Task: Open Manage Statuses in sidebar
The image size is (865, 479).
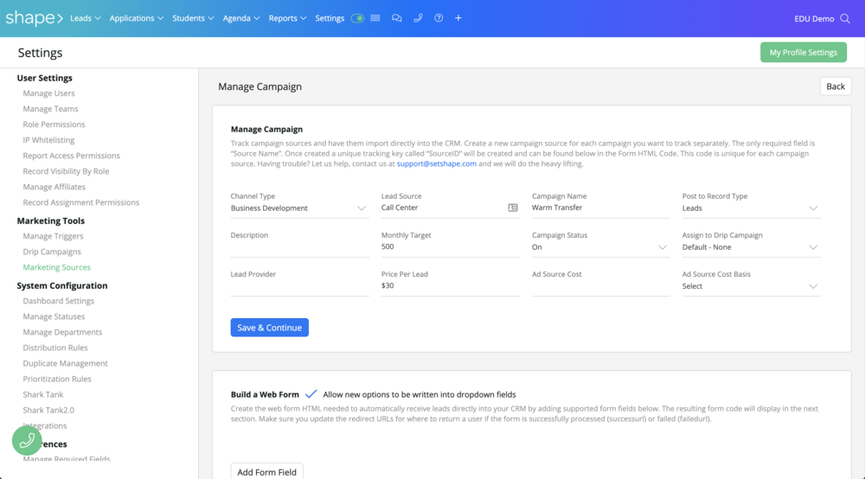Action: pos(54,316)
